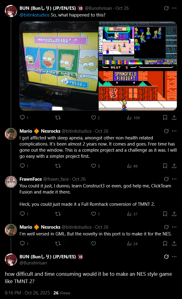Open the Springfield Fire Dept screenshot
182x299 pixels.
[138, 88]
